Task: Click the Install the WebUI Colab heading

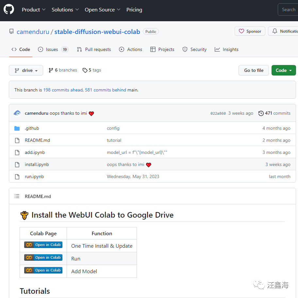Action: [x=97, y=215]
